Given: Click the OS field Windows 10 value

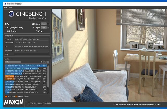Looking at the screenshot, I should (32, 47).
